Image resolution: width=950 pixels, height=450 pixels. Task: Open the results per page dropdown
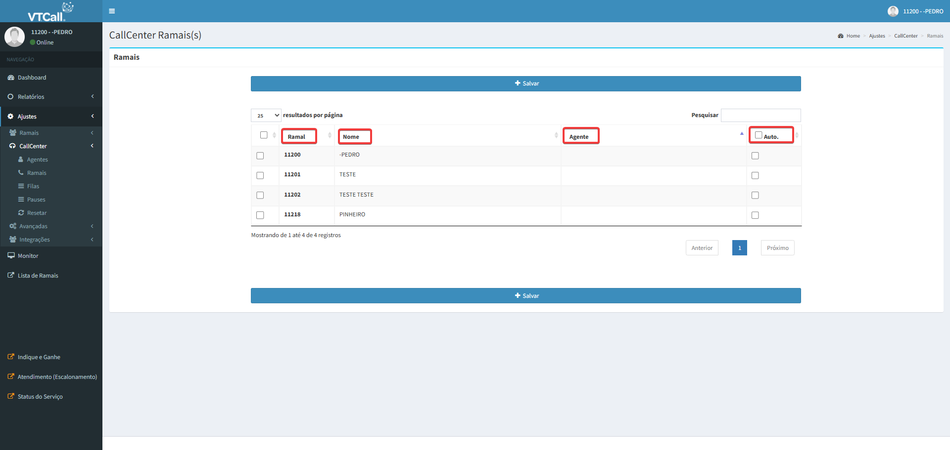[266, 115]
